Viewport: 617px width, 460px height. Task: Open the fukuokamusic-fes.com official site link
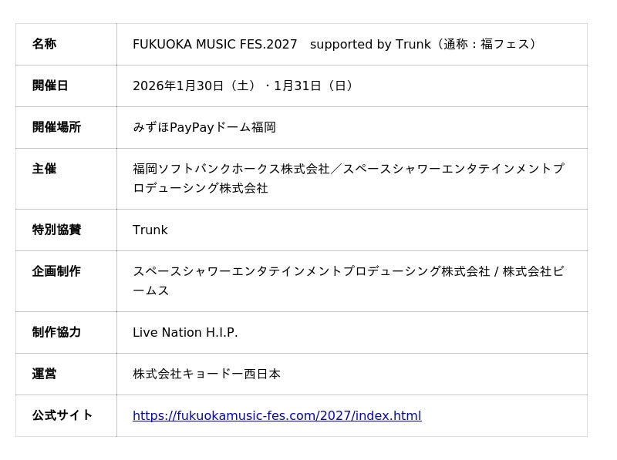click(277, 415)
